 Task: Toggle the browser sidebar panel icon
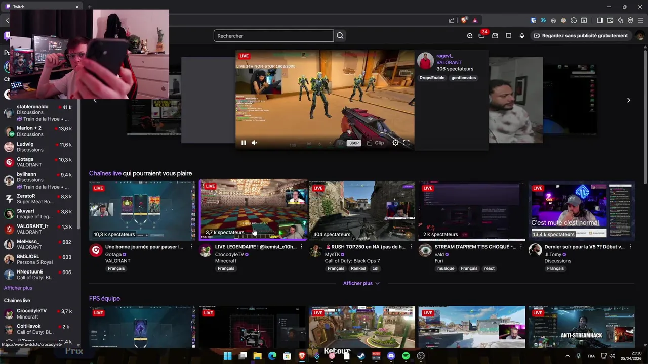click(600, 20)
